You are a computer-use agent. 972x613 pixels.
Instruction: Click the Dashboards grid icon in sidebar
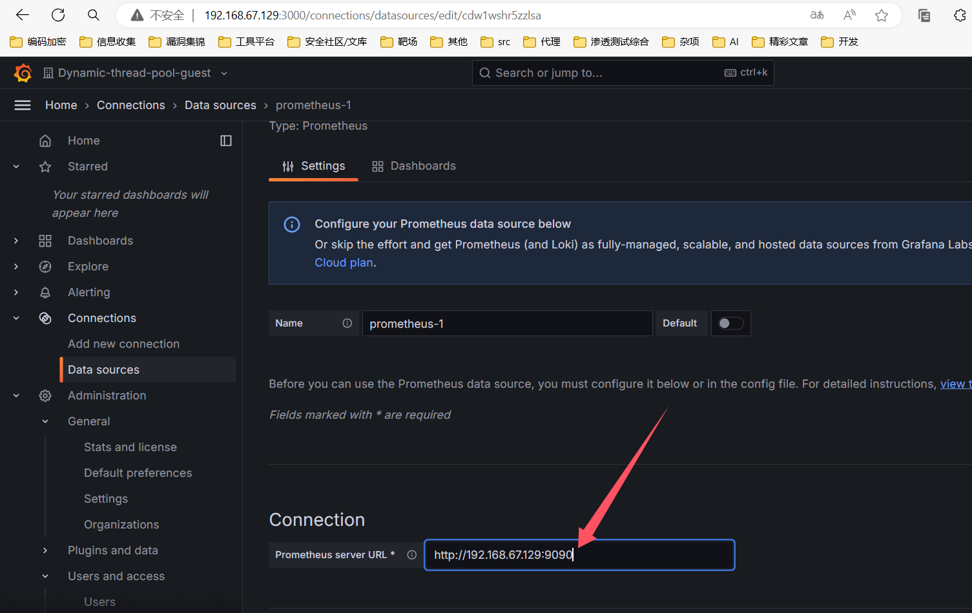click(x=45, y=241)
